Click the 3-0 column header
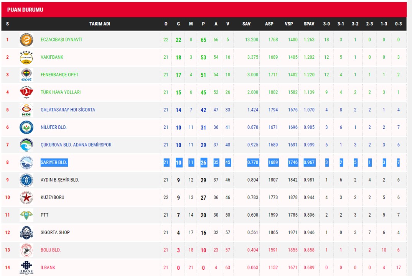 tap(326, 24)
